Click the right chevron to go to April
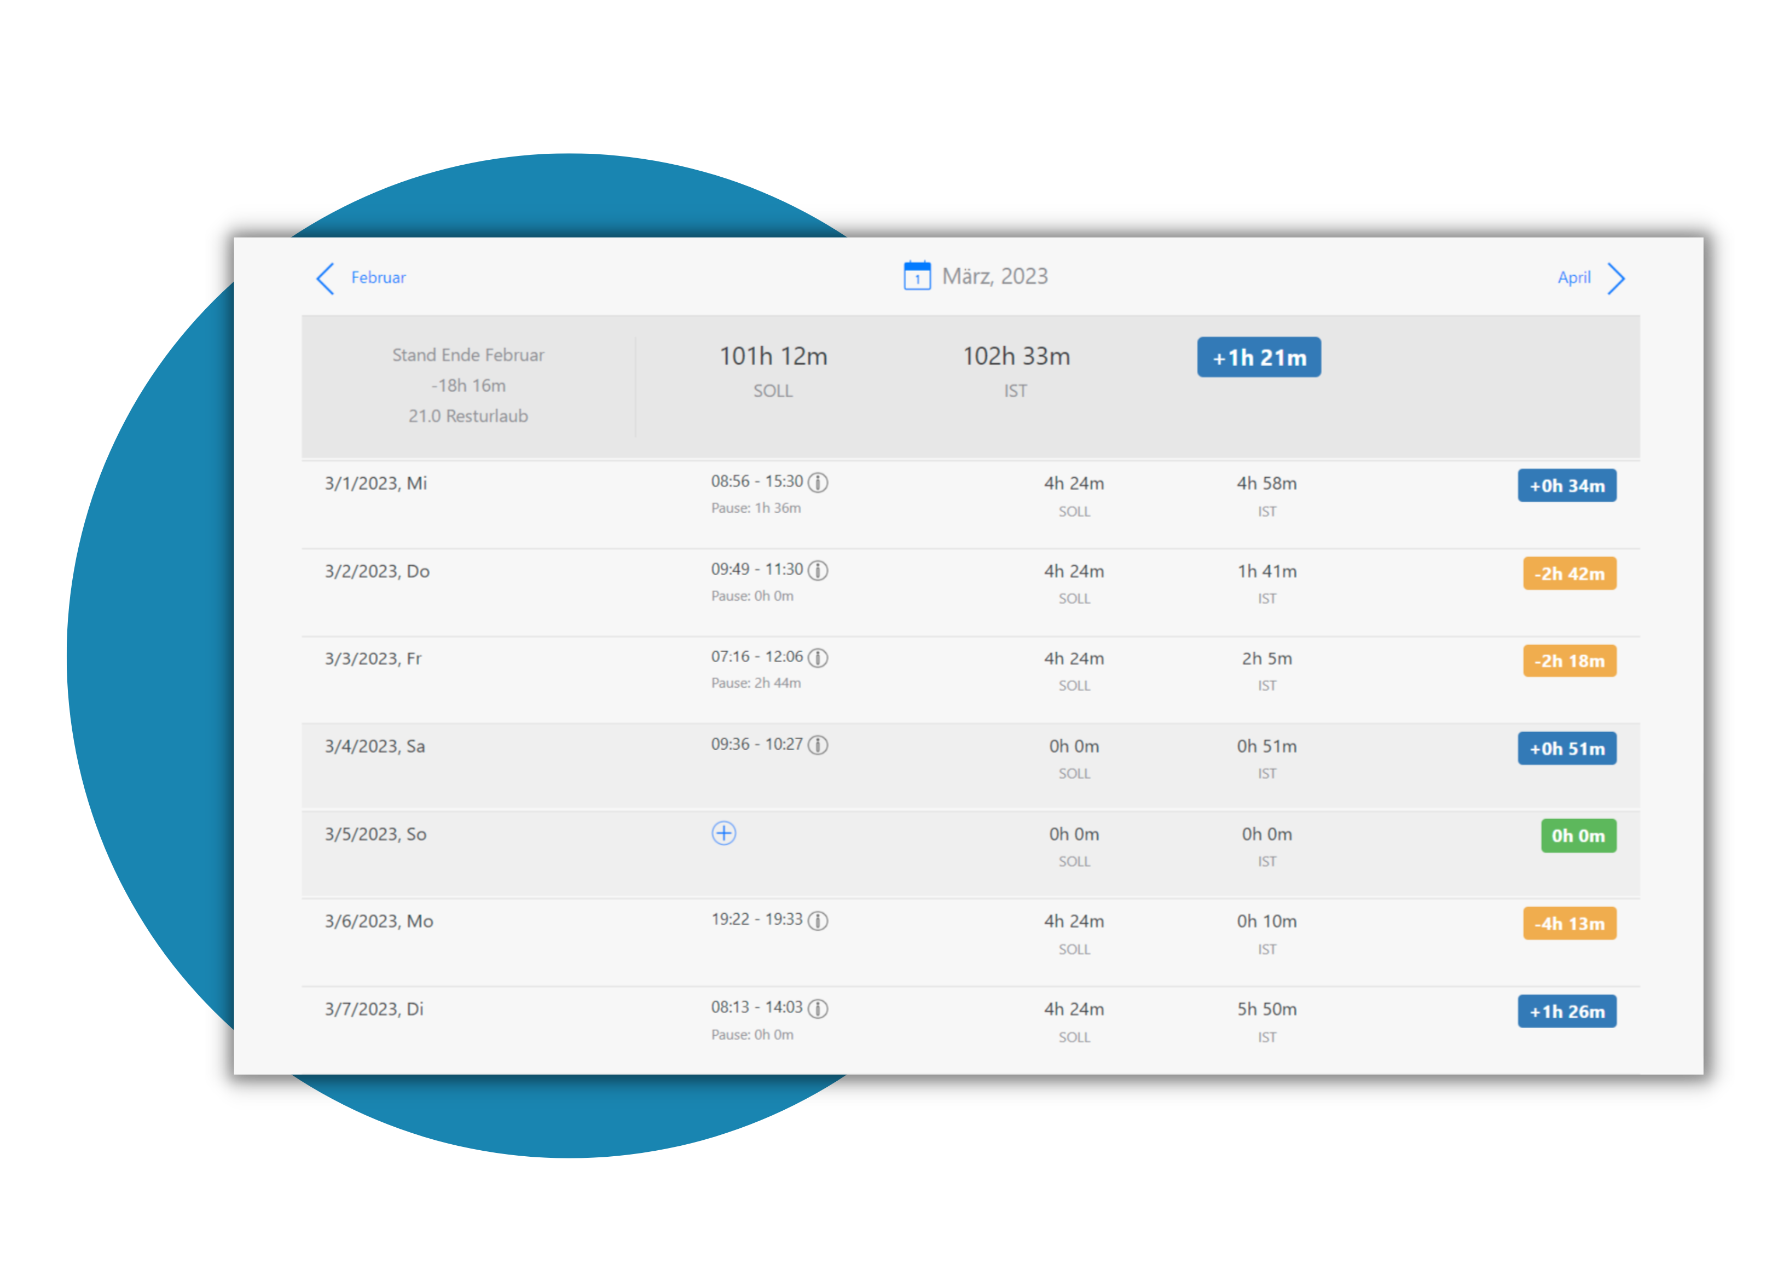This screenshot has width=1772, height=1287. point(1615,278)
